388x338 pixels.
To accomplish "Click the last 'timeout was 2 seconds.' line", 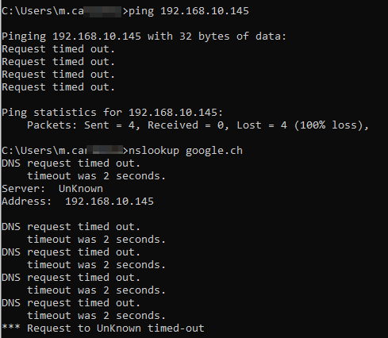I will click(x=96, y=316).
